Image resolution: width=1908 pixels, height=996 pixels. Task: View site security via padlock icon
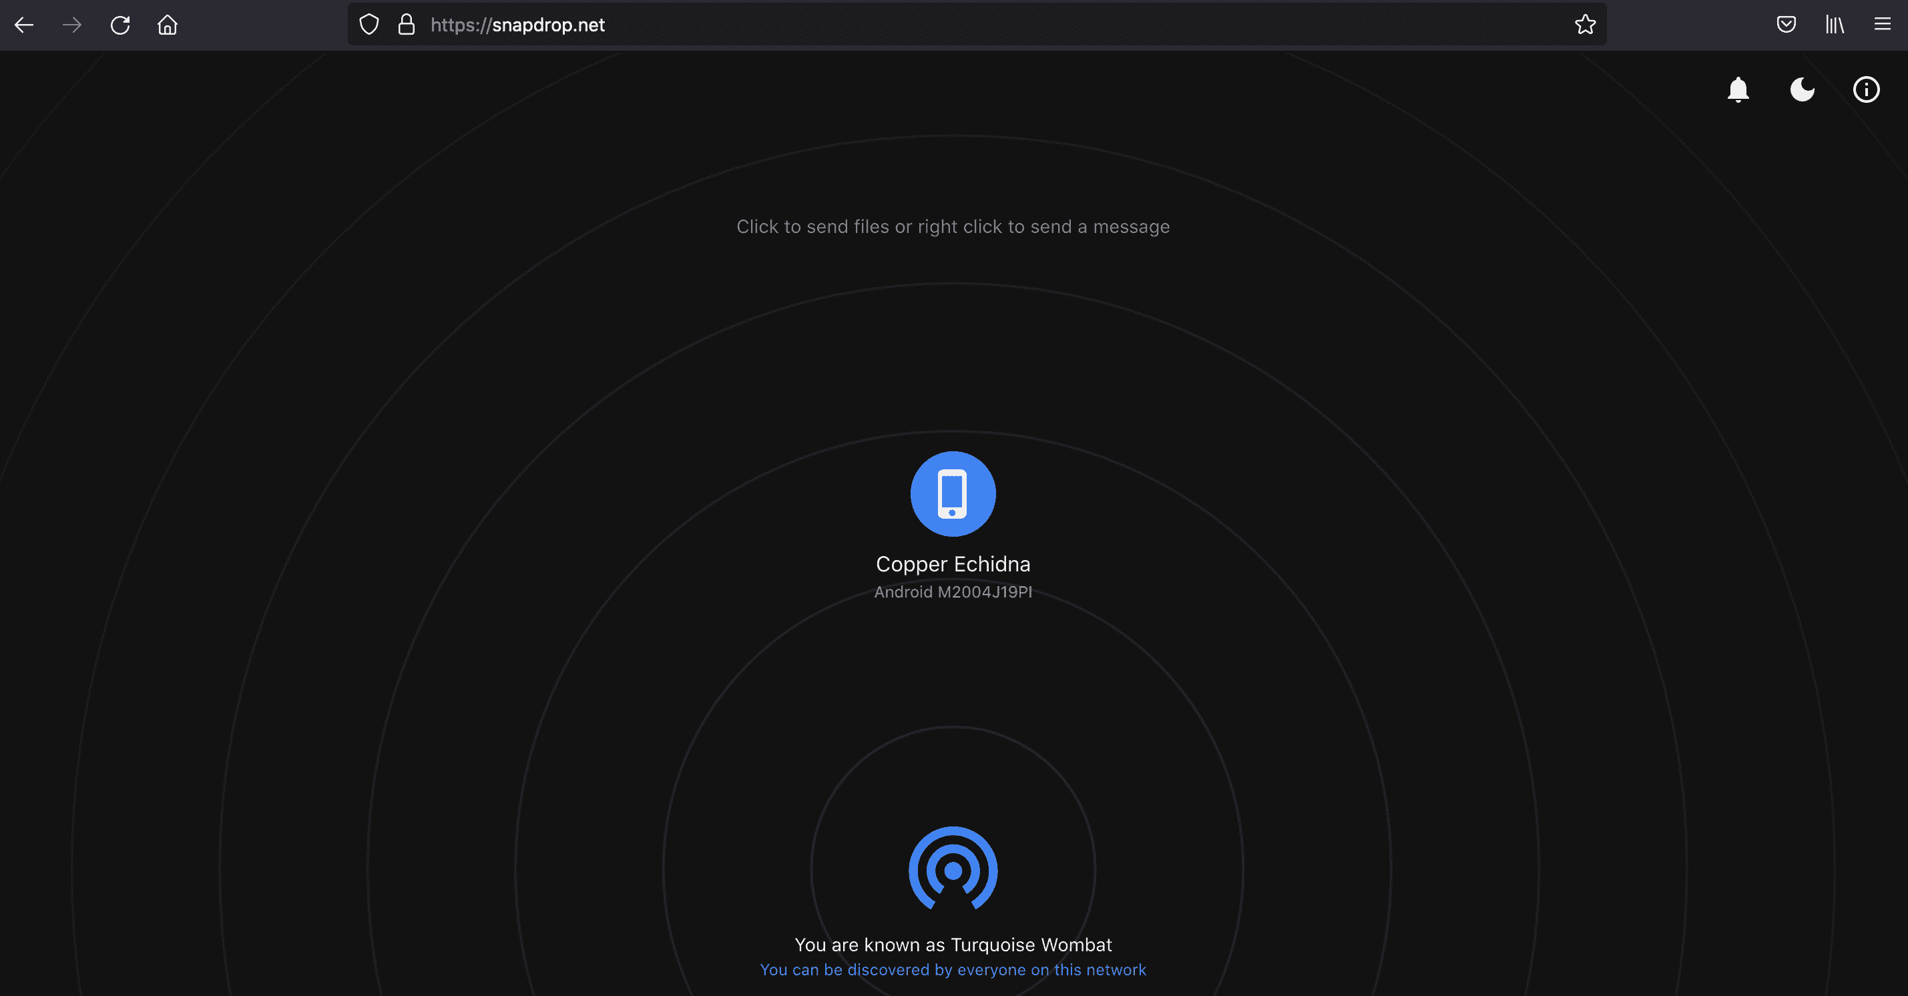click(x=406, y=25)
